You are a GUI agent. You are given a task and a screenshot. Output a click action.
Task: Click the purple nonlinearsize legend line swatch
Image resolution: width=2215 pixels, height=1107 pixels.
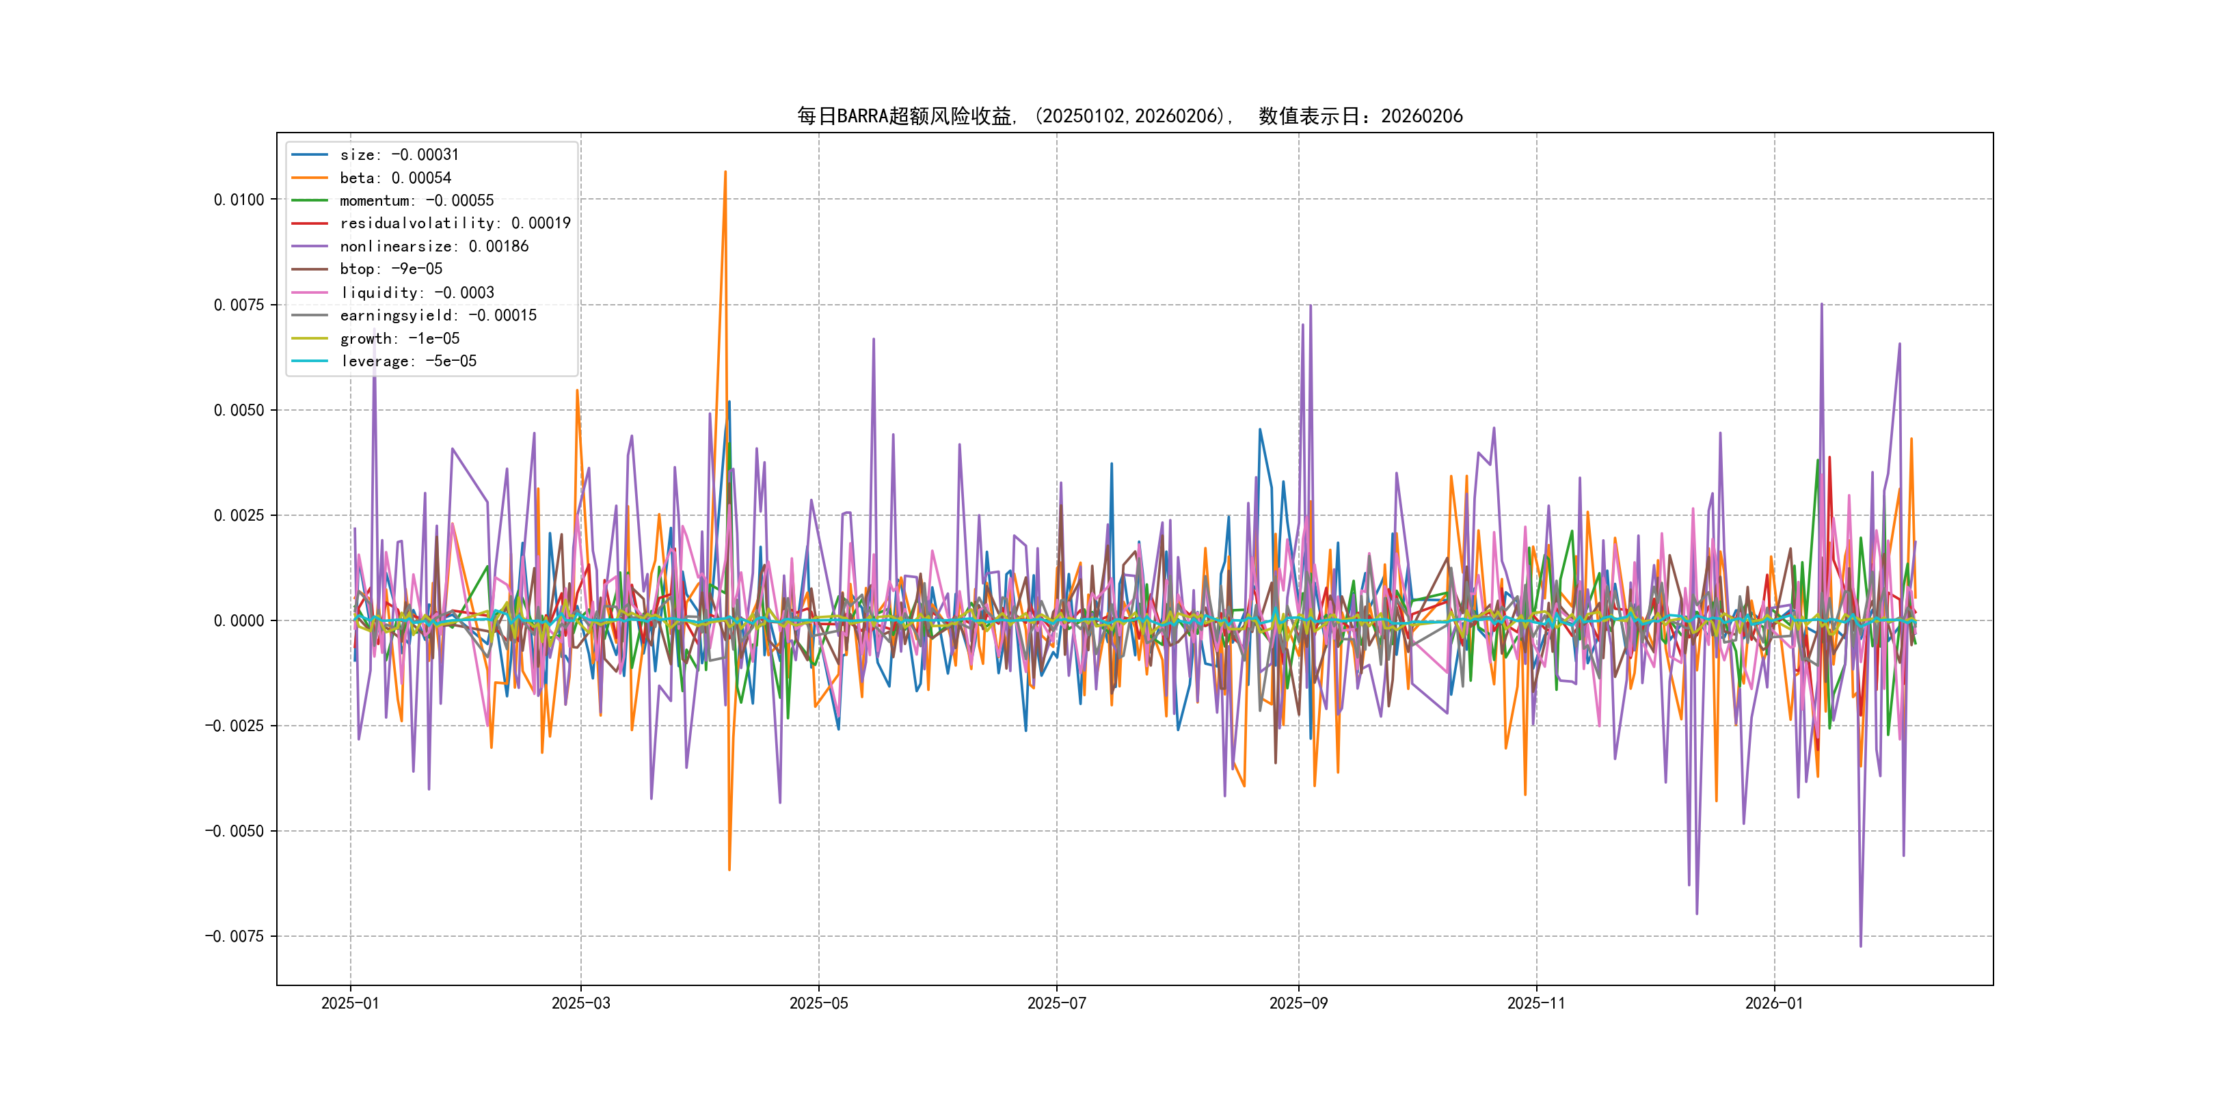point(310,247)
